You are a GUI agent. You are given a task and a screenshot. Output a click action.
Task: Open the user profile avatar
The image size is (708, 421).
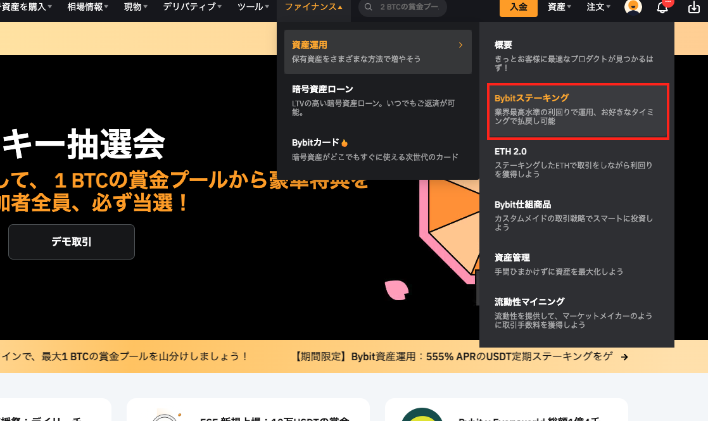(633, 7)
